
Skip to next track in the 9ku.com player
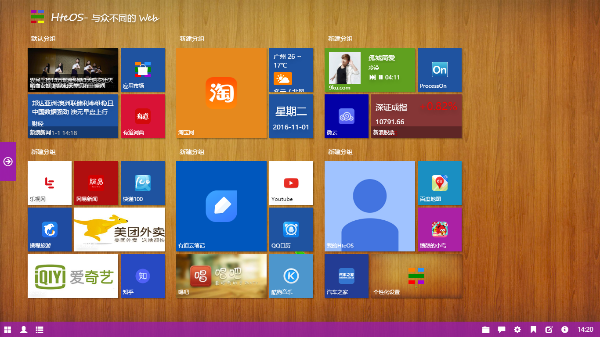pyautogui.click(x=372, y=77)
